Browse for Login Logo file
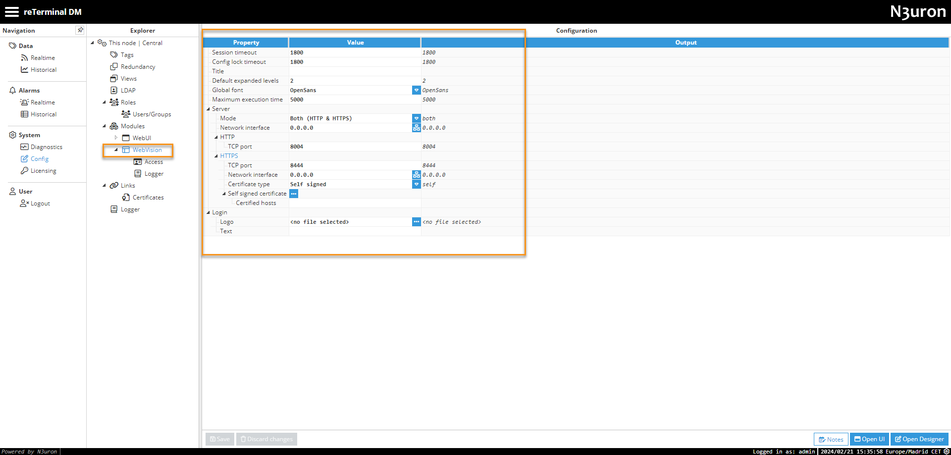Screen dimensions: 951x455 [416, 222]
